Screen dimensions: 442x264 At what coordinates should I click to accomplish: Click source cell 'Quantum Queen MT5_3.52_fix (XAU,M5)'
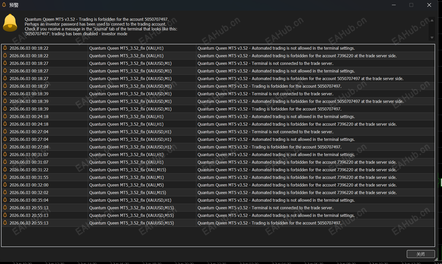click(x=127, y=185)
